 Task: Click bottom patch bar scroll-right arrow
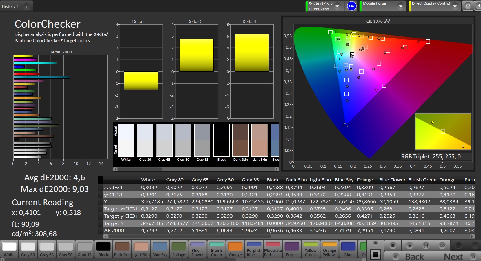tap(365, 259)
